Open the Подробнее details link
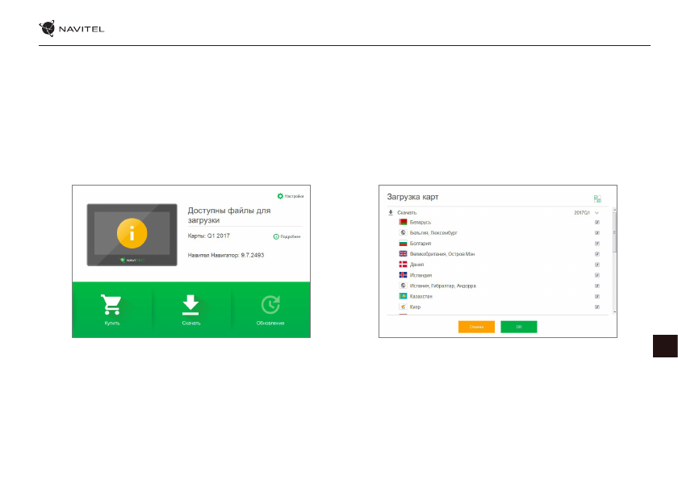 [x=288, y=236]
